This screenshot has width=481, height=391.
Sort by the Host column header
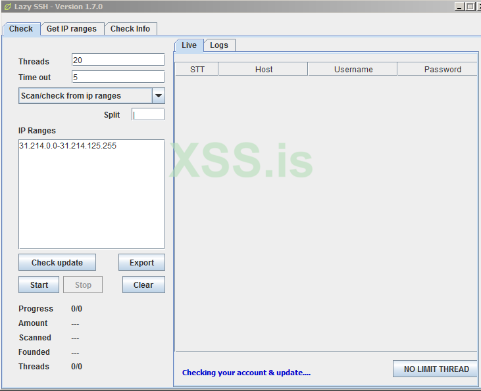point(263,69)
